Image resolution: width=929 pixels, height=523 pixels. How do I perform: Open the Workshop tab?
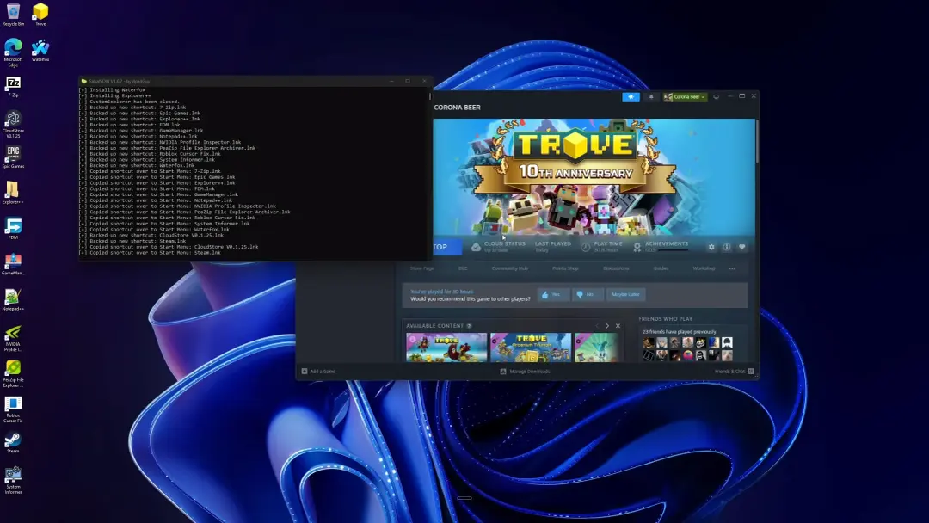(x=704, y=268)
